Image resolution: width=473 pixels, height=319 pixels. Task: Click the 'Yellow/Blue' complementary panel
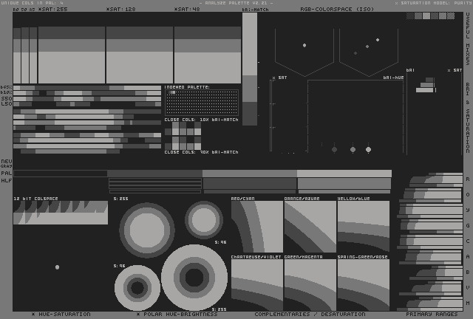(364, 227)
